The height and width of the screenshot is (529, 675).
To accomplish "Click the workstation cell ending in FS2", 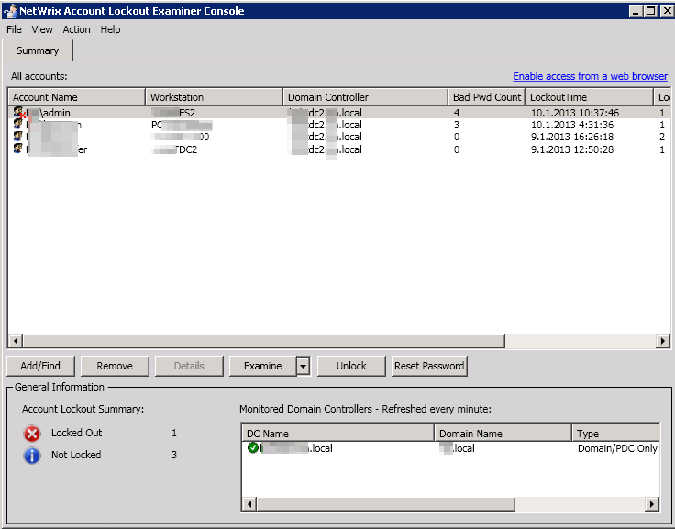I will [x=173, y=113].
